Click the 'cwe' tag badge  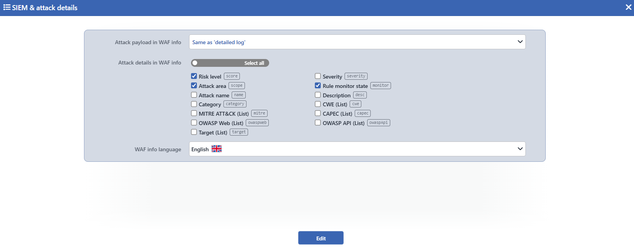point(355,104)
